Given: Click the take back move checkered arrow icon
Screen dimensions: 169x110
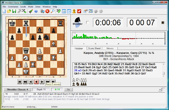Looking at the screenshot, I should [x=19, y=11].
